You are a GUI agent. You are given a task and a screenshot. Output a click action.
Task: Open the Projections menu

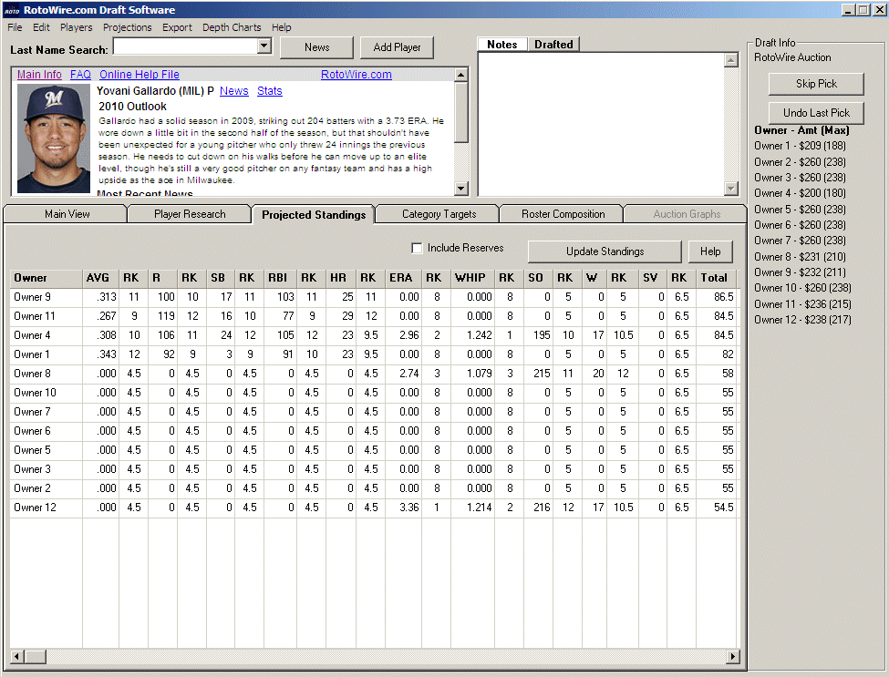pos(127,27)
